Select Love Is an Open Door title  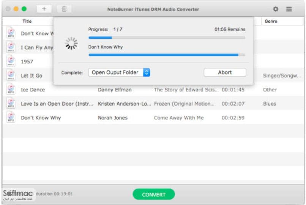click(x=57, y=104)
